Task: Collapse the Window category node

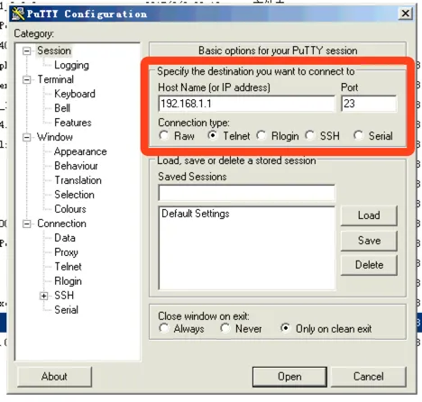Action: tap(27, 137)
